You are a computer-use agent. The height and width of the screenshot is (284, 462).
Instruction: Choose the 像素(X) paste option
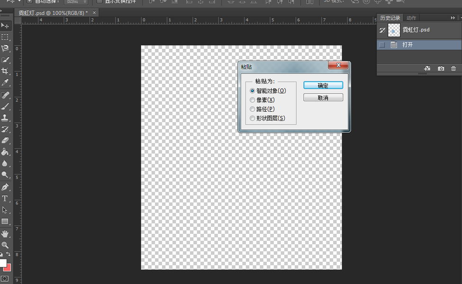point(262,100)
